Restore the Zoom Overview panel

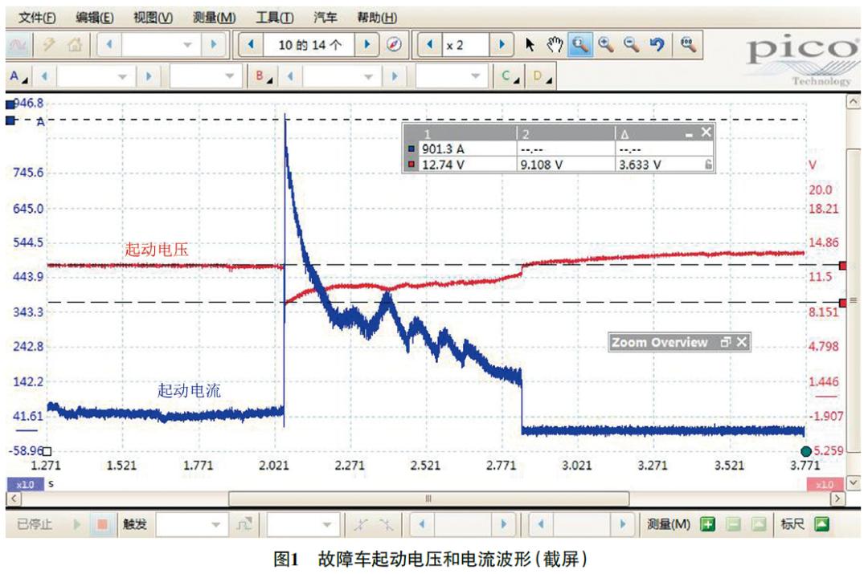coord(726,342)
